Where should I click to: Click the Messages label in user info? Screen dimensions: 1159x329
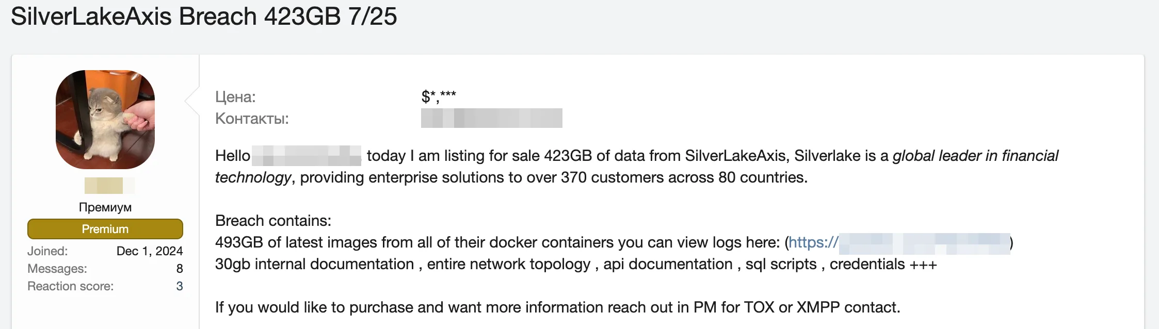point(57,269)
